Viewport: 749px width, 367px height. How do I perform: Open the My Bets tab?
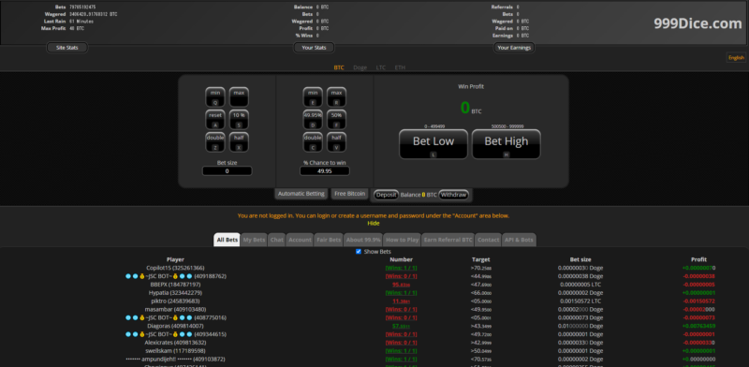254,240
